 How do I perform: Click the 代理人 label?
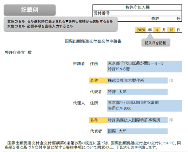pyautogui.click(x=79, y=103)
